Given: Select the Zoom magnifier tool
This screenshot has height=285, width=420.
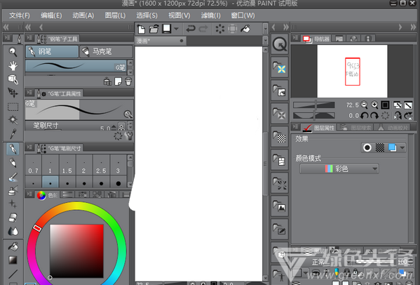Looking at the screenshot, I should tap(13, 52).
